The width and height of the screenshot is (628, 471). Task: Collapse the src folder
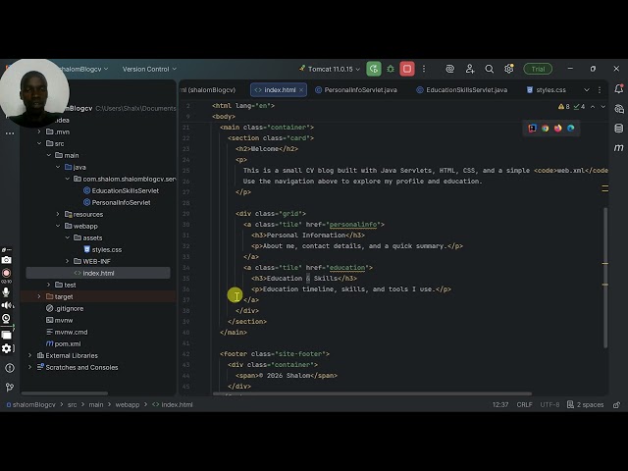[39, 143]
